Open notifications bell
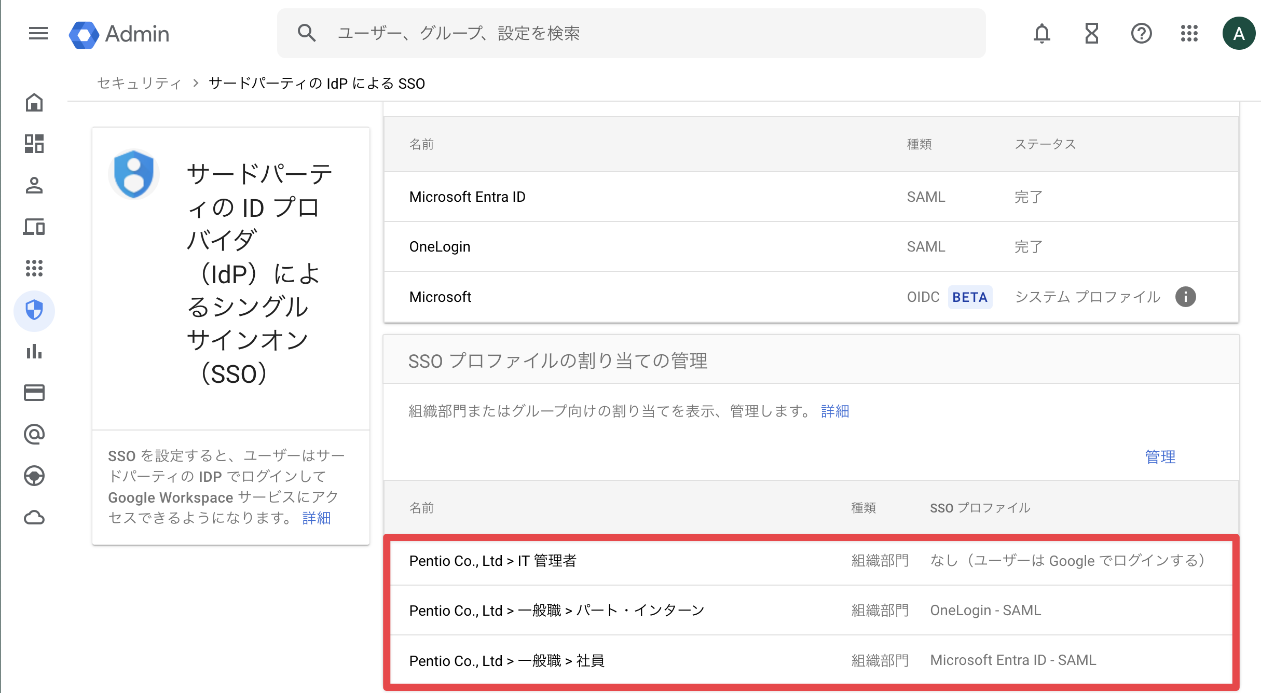 coord(1041,34)
